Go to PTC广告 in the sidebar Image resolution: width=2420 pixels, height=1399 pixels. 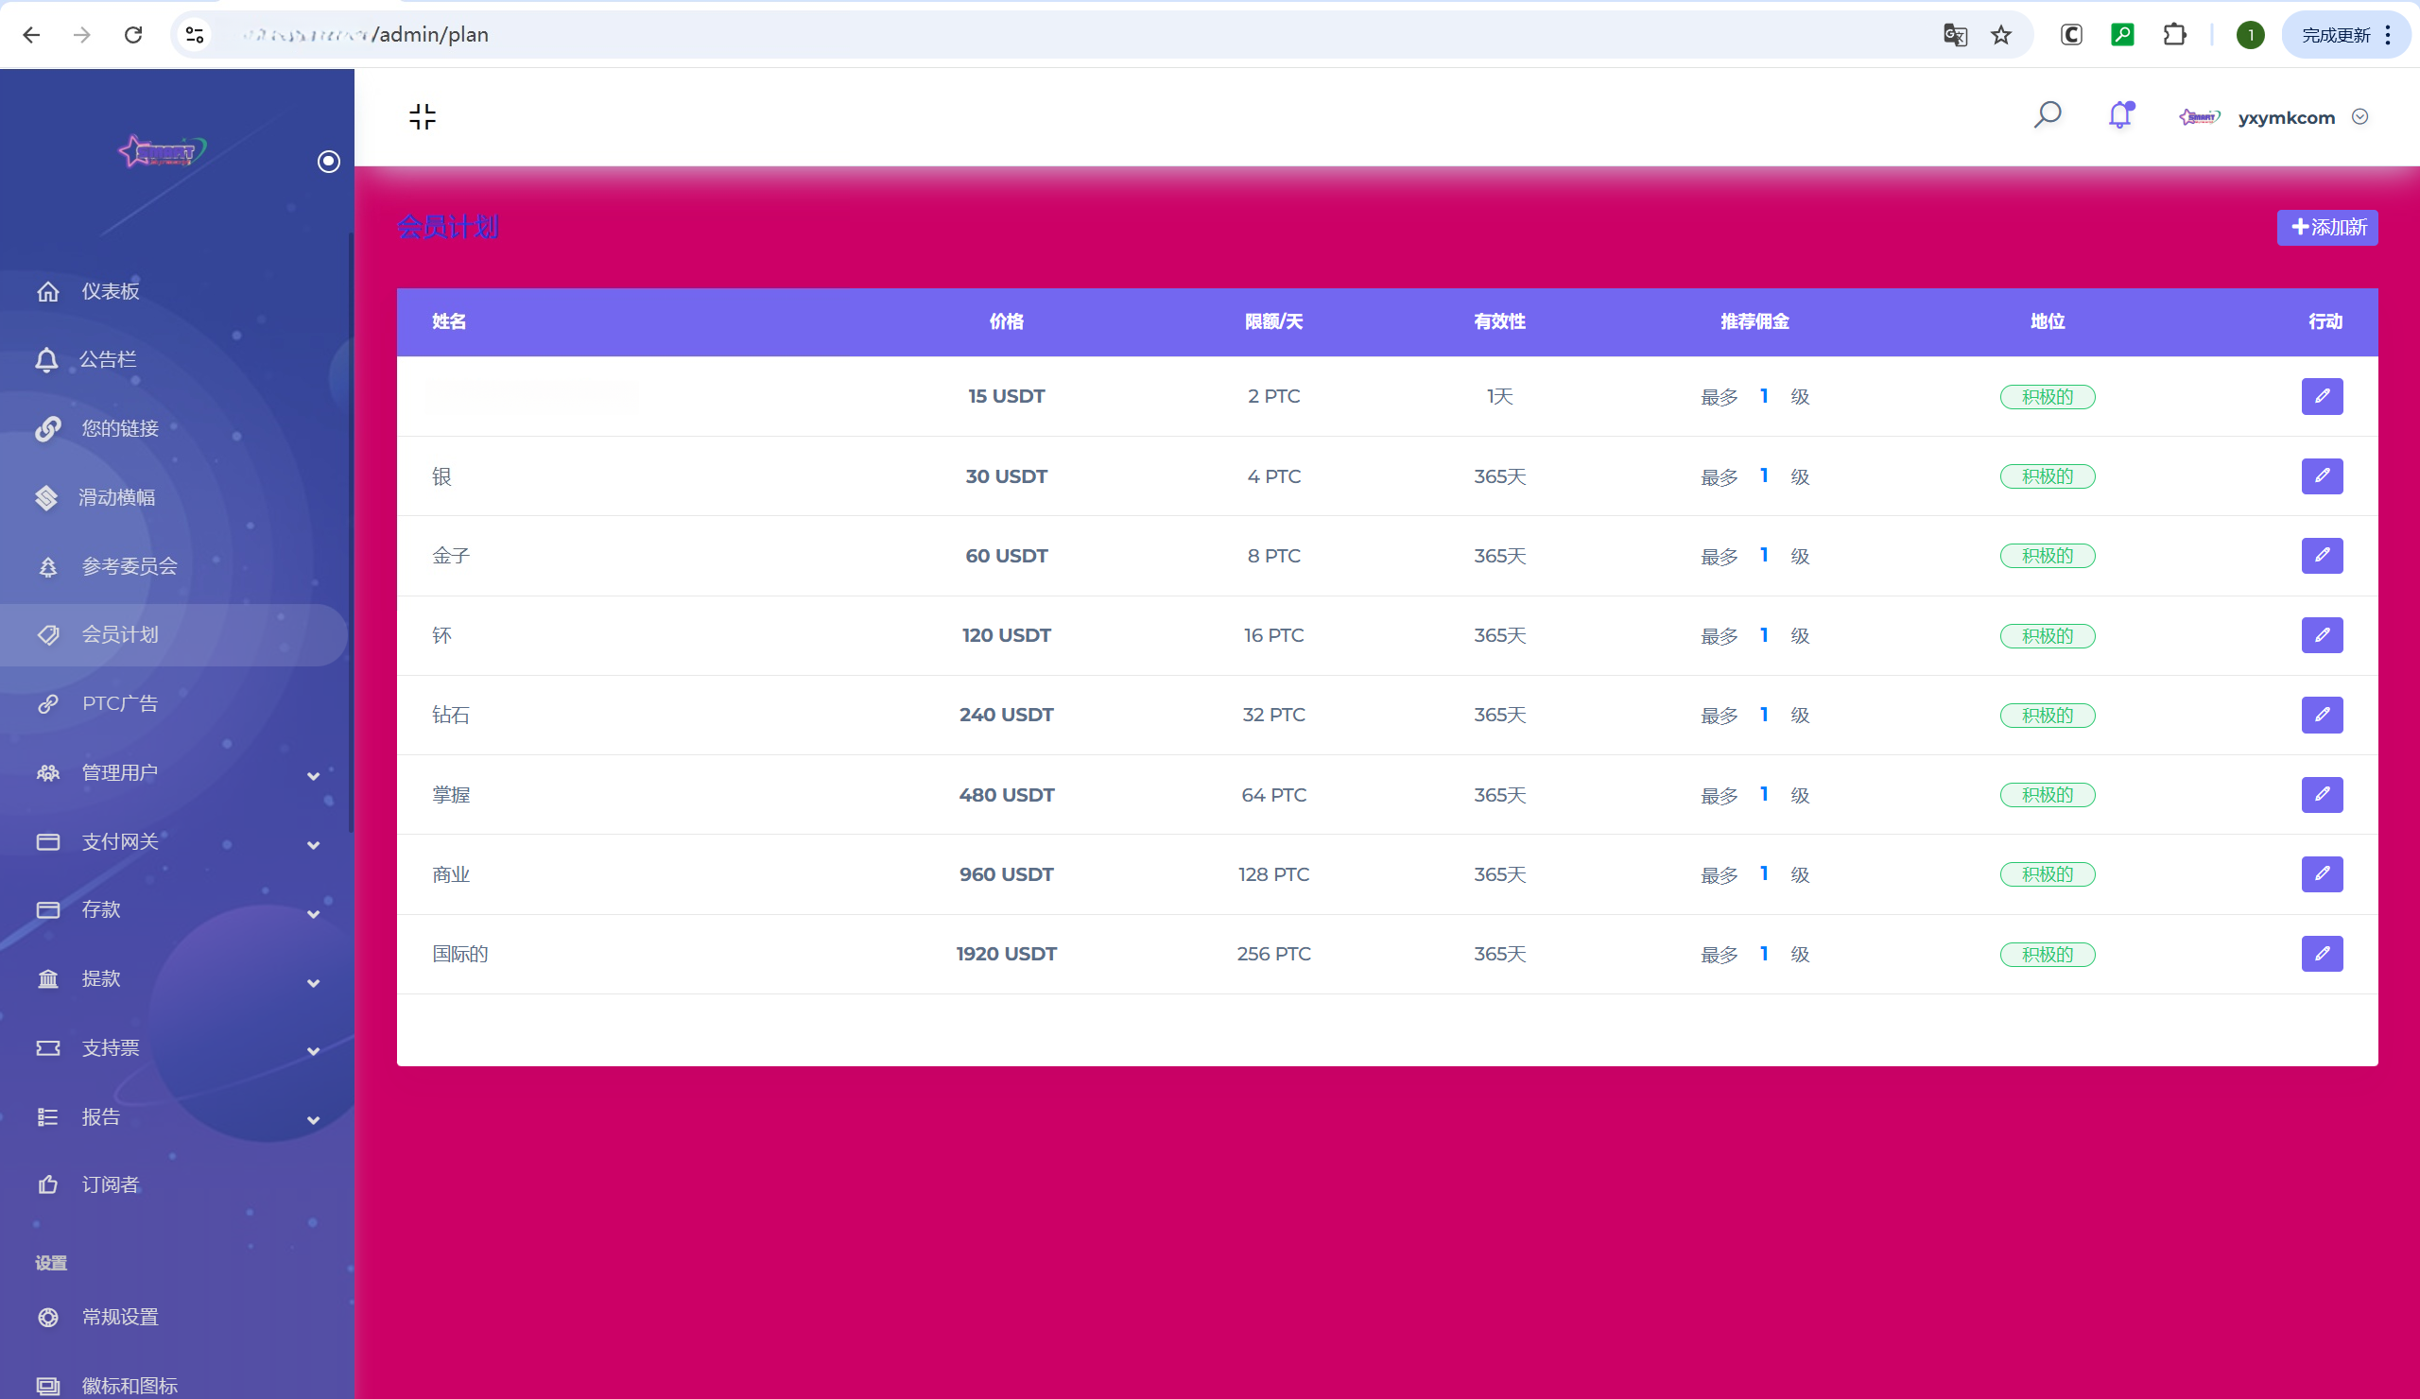[x=119, y=704]
